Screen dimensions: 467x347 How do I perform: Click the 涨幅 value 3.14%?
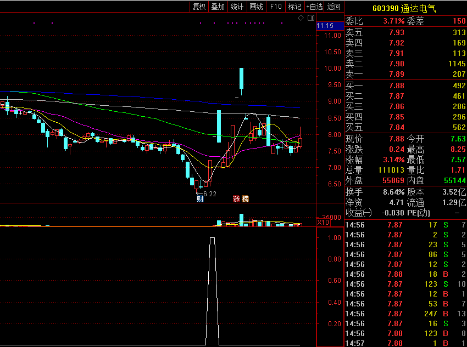click(x=394, y=160)
